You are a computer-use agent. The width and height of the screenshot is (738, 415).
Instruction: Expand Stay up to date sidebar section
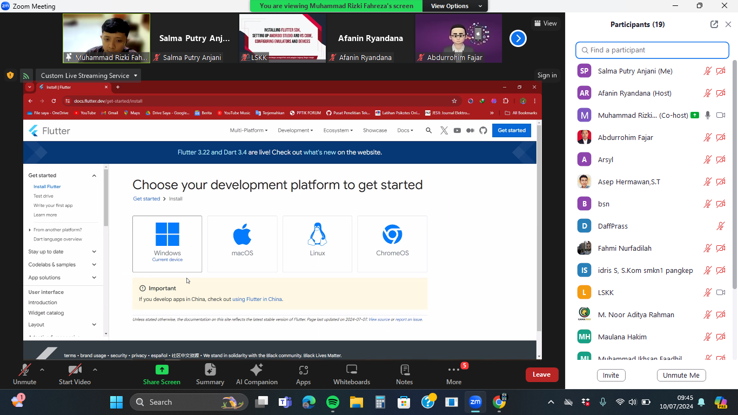pos(94,251)
